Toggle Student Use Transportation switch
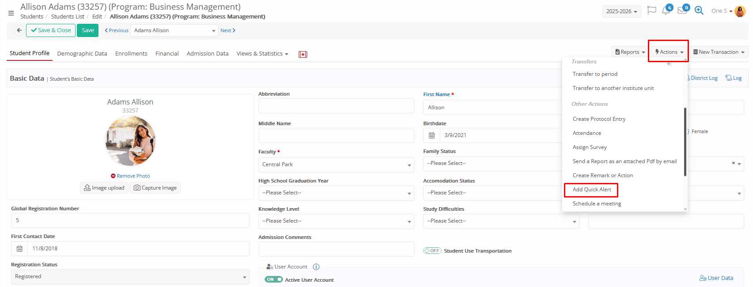Image resolution: width=753 pixels, height=287 pixels. pyautogui.click(x=432, y=251)
